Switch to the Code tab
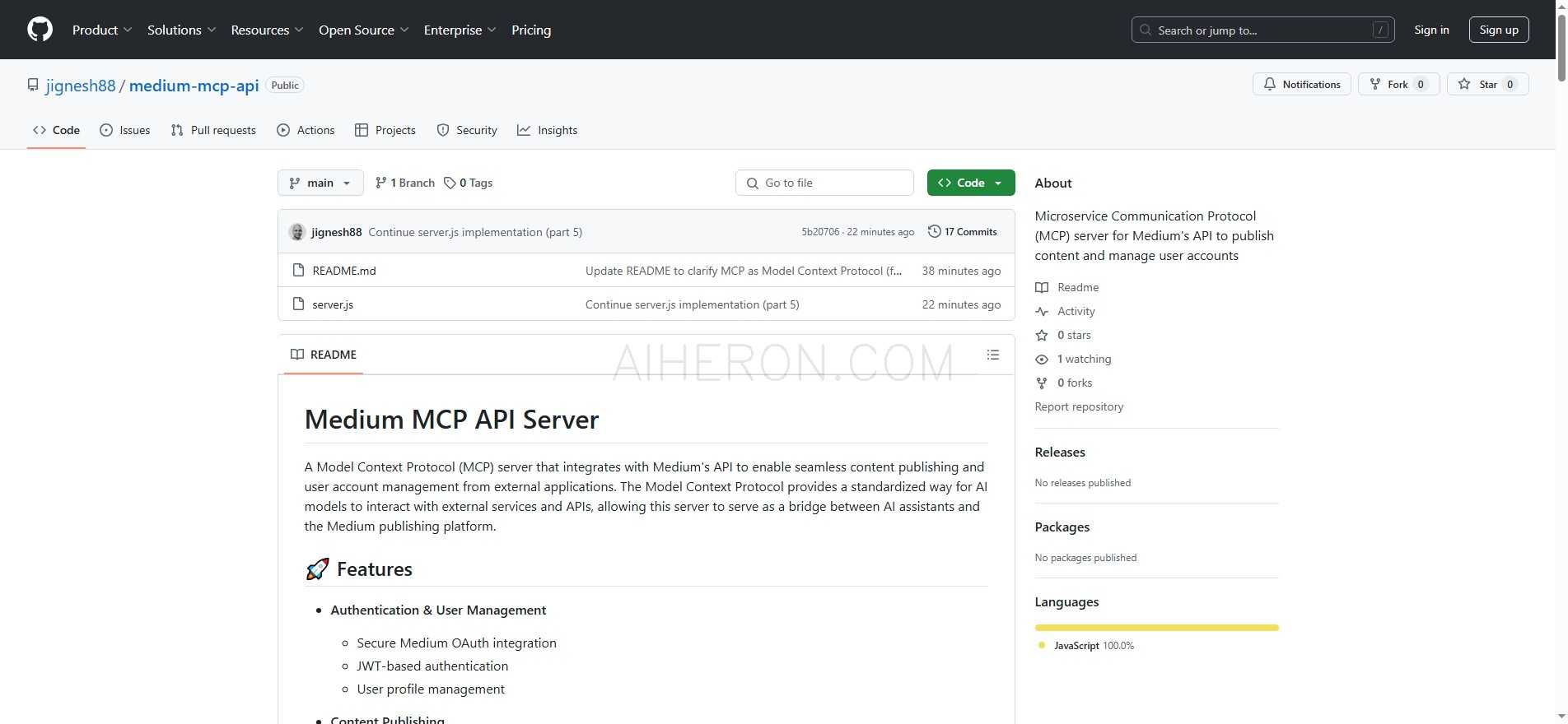Screen dimensions: 1568x724 (x=56, y=130)
